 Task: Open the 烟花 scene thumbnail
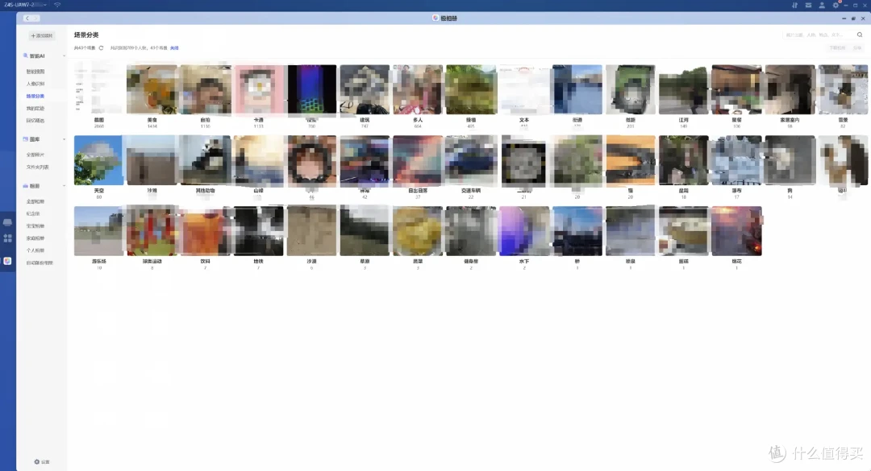coord(736,231)
